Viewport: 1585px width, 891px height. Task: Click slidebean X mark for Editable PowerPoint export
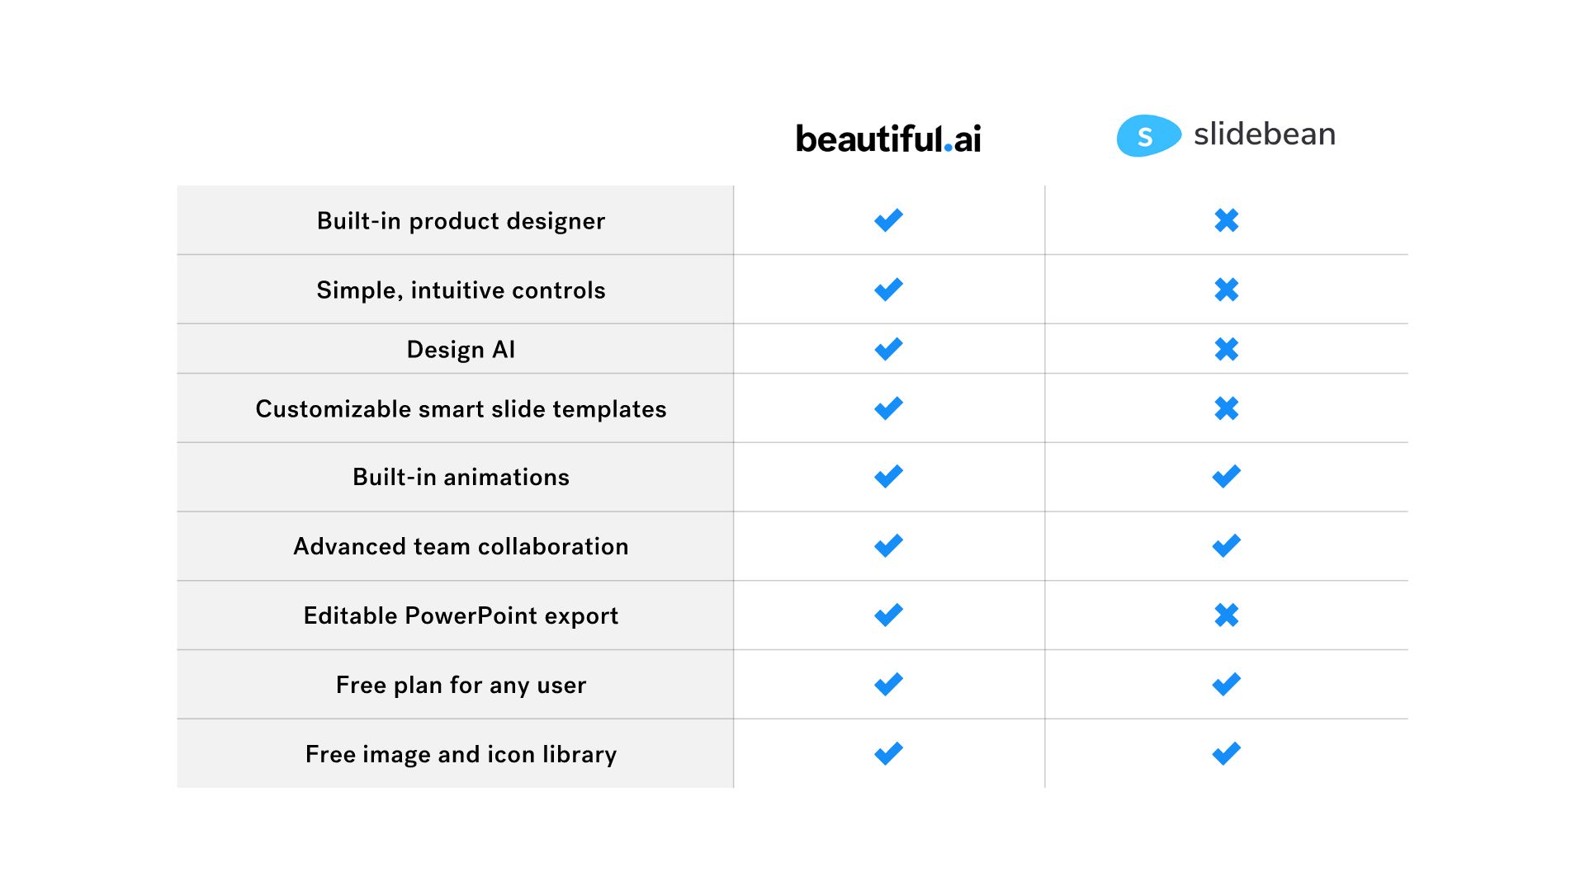coord(1227,615)
